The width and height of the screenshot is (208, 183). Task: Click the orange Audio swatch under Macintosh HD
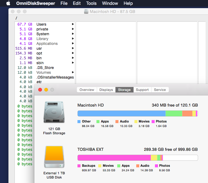117,122
